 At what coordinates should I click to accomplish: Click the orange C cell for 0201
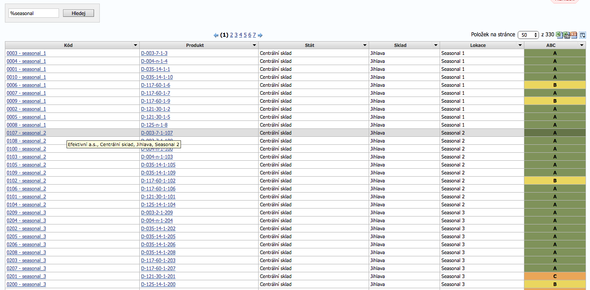click(555, 276)
